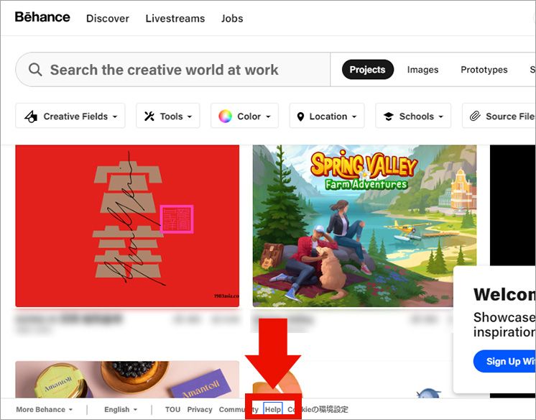Focus the creative world search field
Viewport: 536px width, 420px height.
point(173,70)
